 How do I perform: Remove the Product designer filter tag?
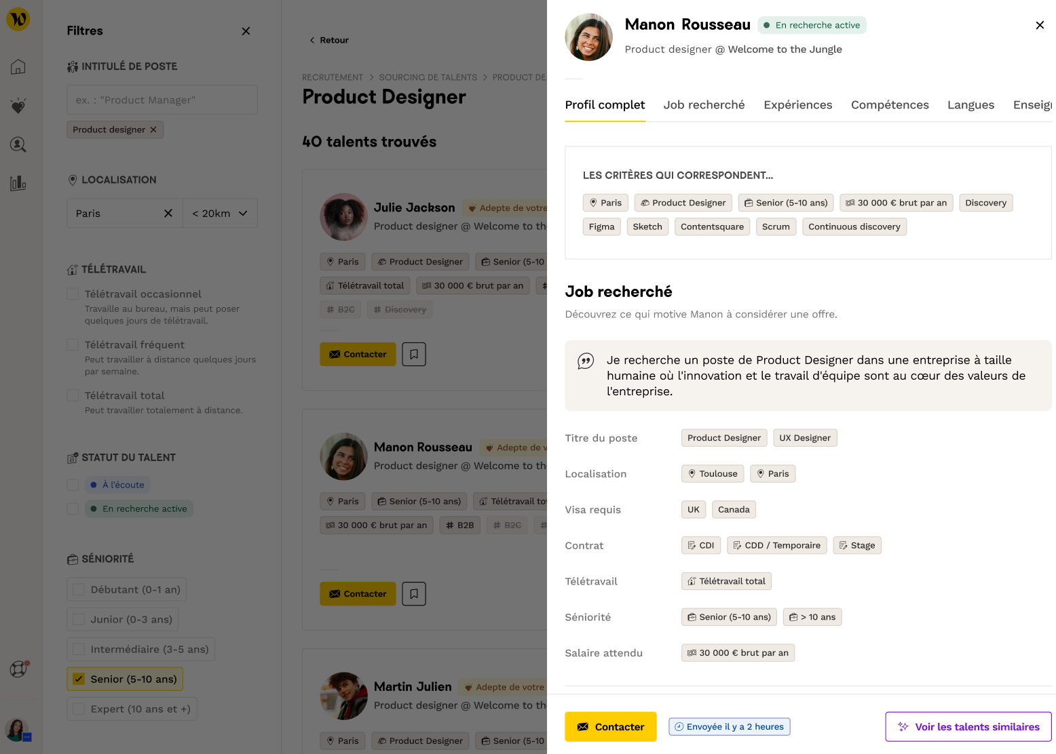[153, 130]
